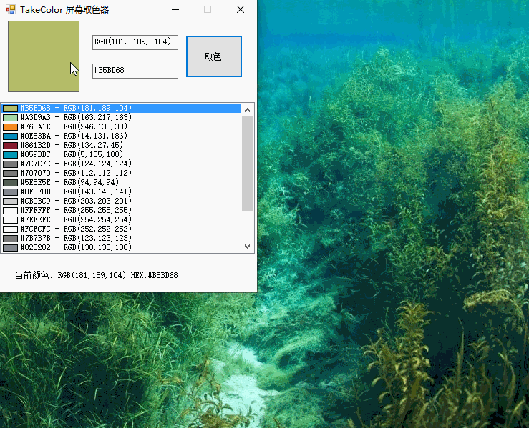The image size is (529, 428).
Task: Click the #B5BD68 hex text field
Action: point(135,71)
